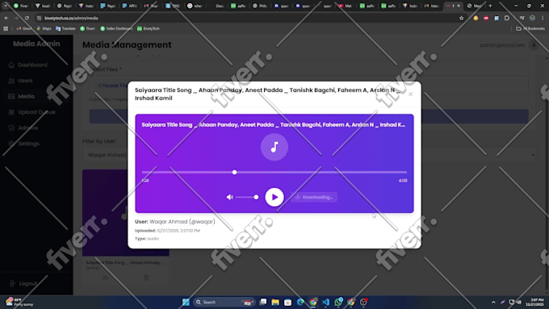Open the Filter by User dropdown

tap(309, 155)
